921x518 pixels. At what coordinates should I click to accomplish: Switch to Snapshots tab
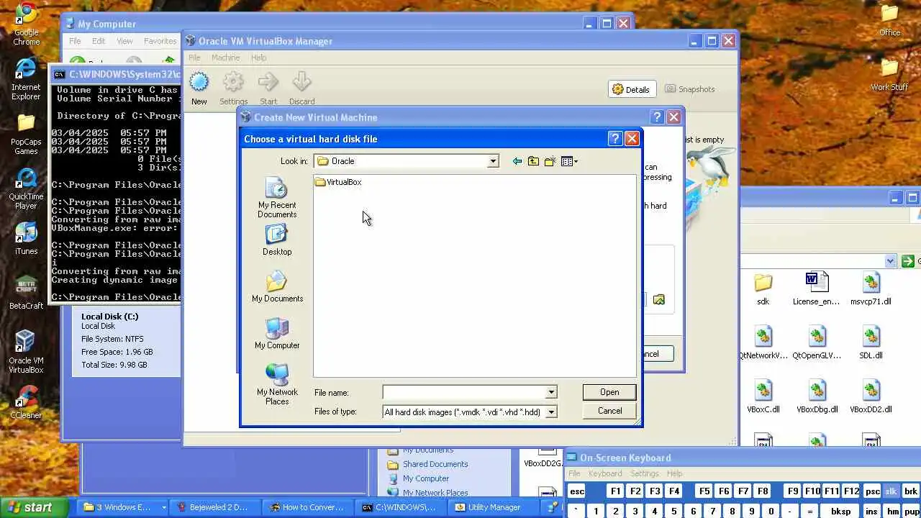(x=689, y=89)
